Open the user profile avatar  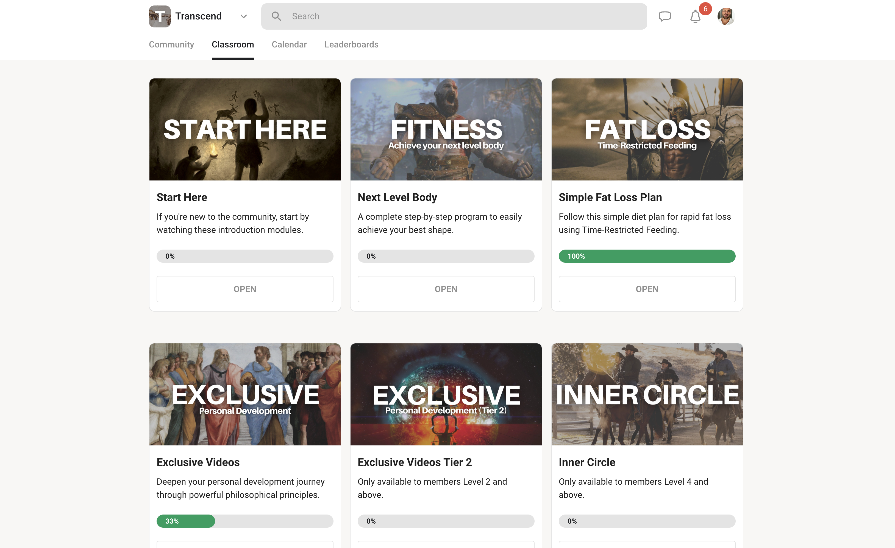coord(726,16)
